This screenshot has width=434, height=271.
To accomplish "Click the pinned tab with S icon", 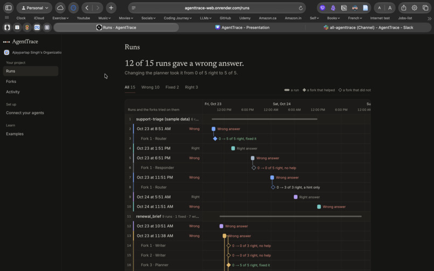I will (47, 27).
